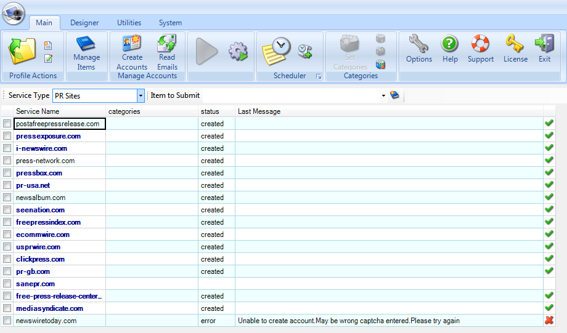The image size is (567, 333).
Task: Check the box for sanepr.com
Action: (x=7, y=284)
